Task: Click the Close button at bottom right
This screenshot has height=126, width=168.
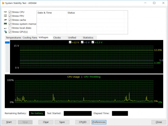Action: pyautogui.click(x=159, y=122)
